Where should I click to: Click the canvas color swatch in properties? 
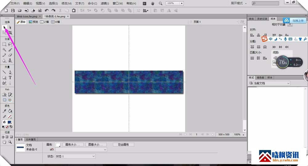[x=58, y=145]
